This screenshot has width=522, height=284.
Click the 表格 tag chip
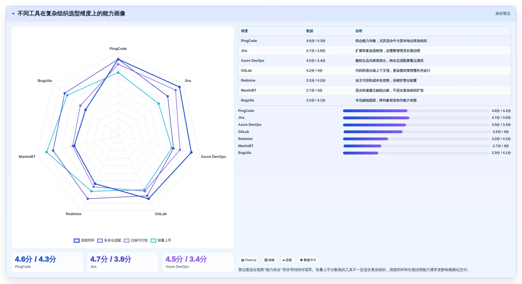tap(270, 260)
